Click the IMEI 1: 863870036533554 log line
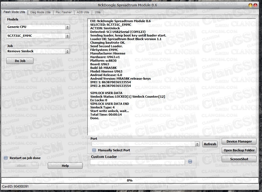Screen dimensions: 262x192 pos(110,82)
